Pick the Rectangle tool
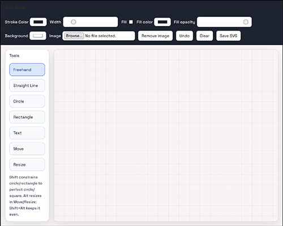 point(27,117)
